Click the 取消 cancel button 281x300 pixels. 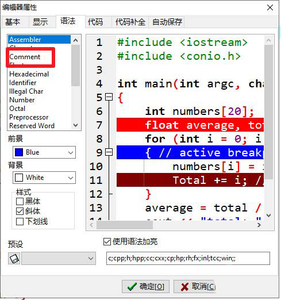pyautogui.click(x=194, y=287)
